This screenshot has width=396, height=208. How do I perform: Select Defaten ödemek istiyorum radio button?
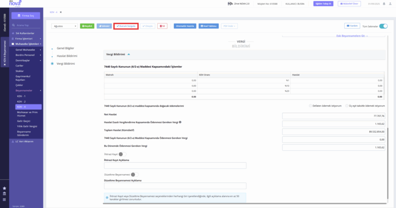pyautogui.click(x=311, y=106)
